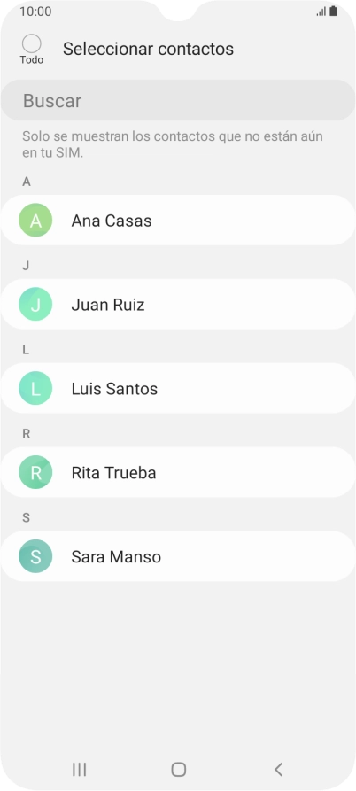This screenshot has width=356, height=791.
Task: Tap the signal strength icon
Action: pyautogui.click(x=321, y=12)
